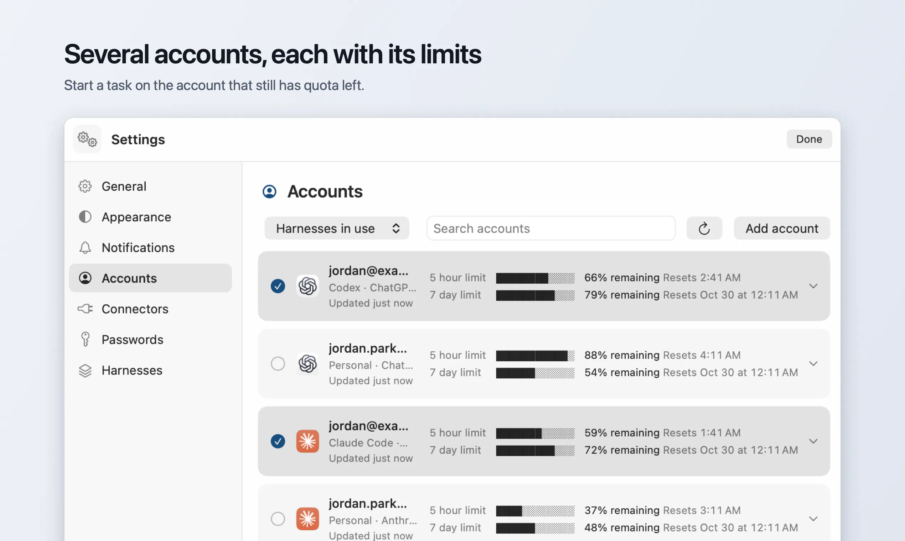Open the Harnesses section
Image resolution: width=905 pixels, height=541 pixels.
[x=150, y=371]
